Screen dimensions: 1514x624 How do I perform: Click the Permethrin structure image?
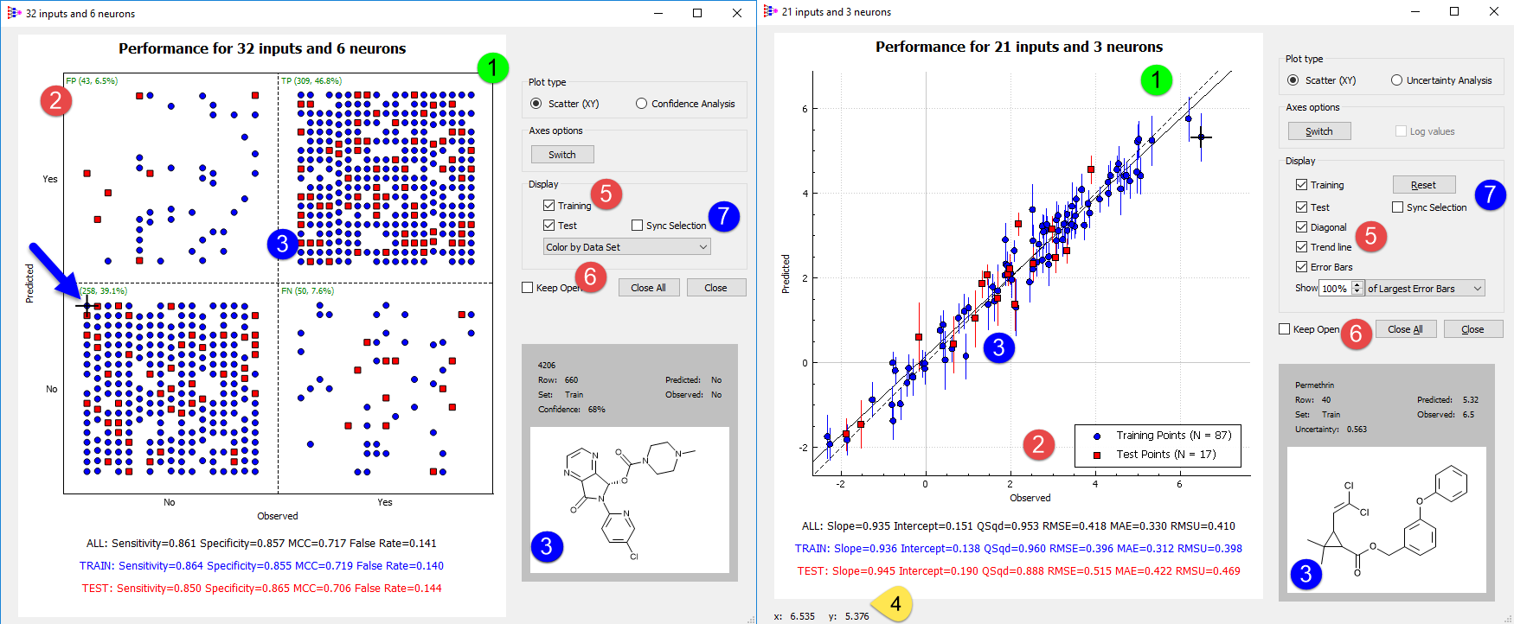tap(1387, 519)
